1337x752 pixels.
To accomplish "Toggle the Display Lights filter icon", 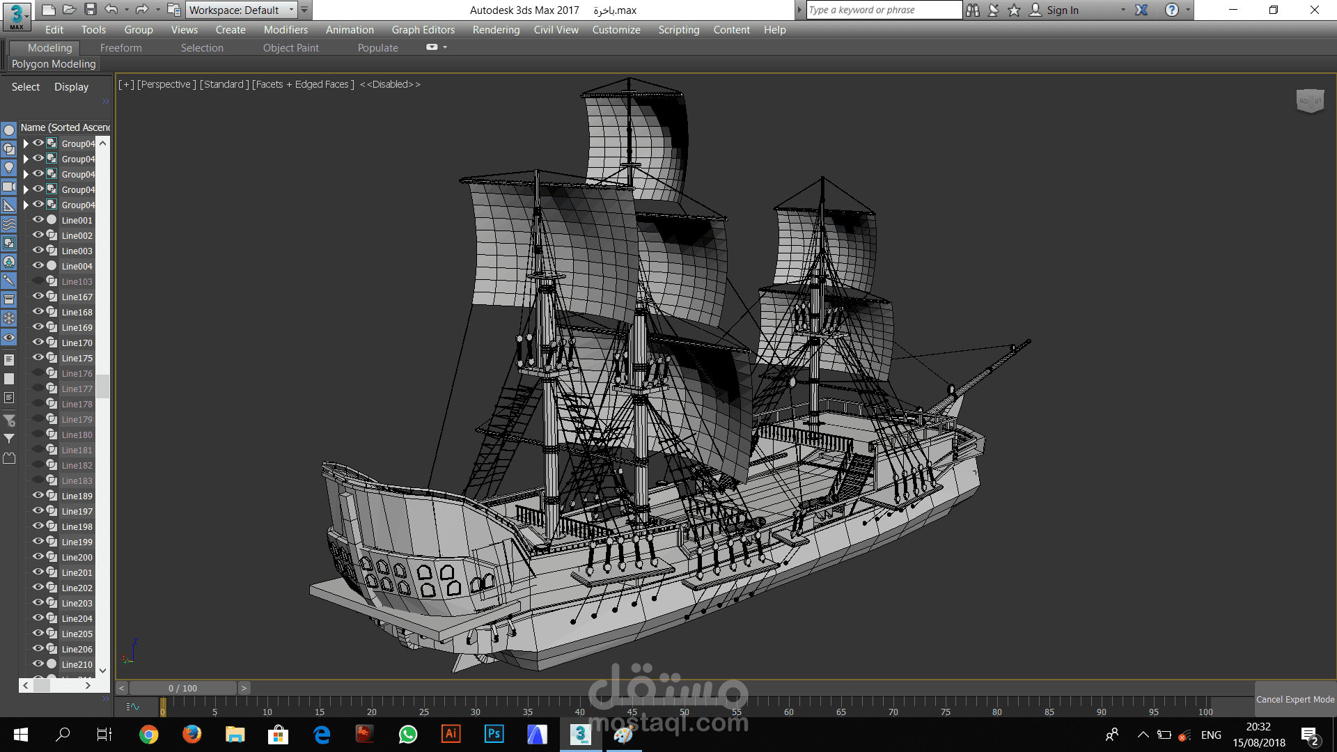I will 9,168.
